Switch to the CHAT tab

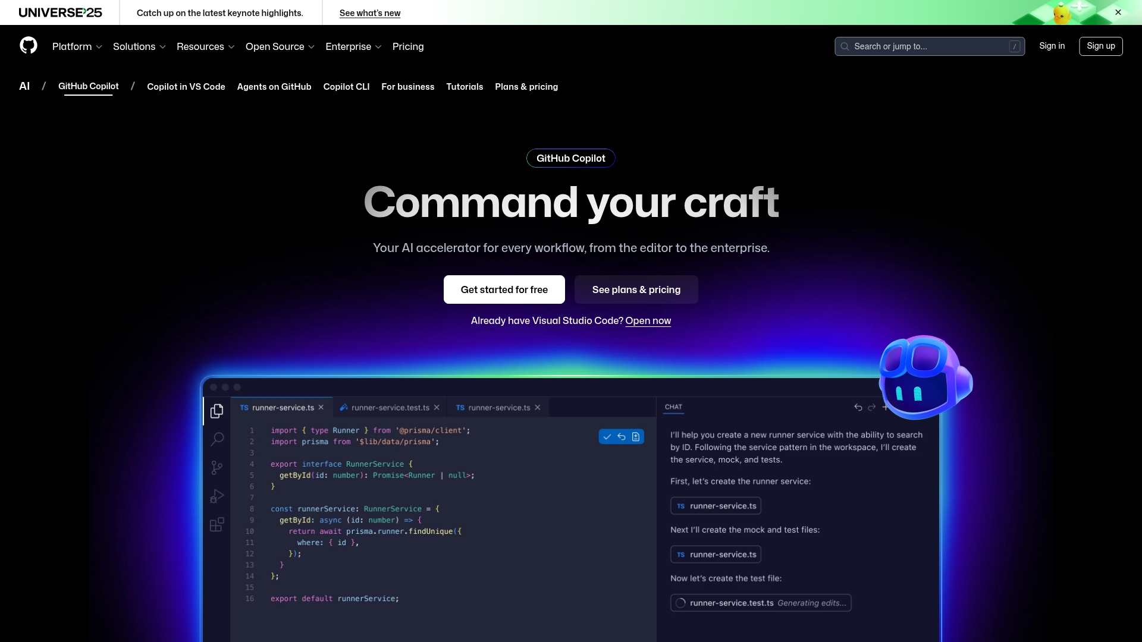pos(674,407)
